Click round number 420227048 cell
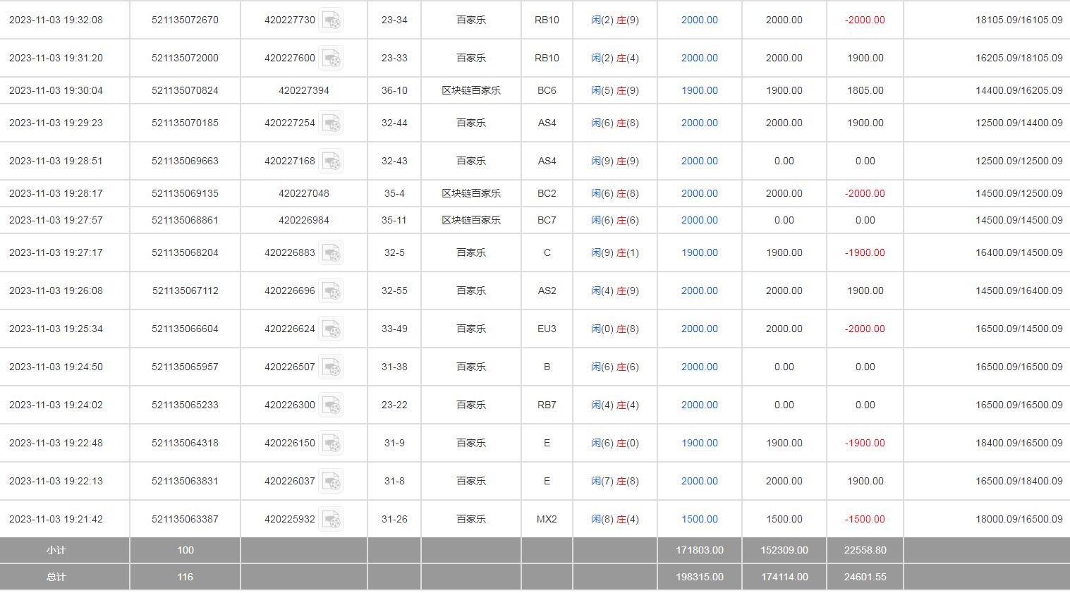Screen dimensions: 1070x593 303,193
